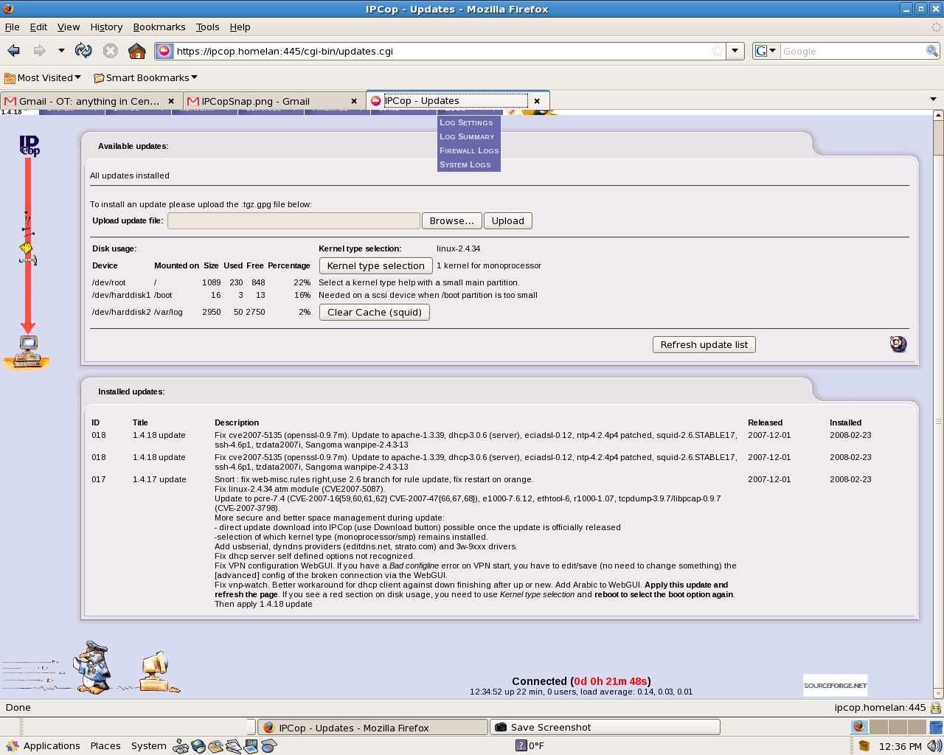This screenshot has height=755, width=944.
Task: Click the Forward arrow in the toolbar
Action: [x=39, y=51]
